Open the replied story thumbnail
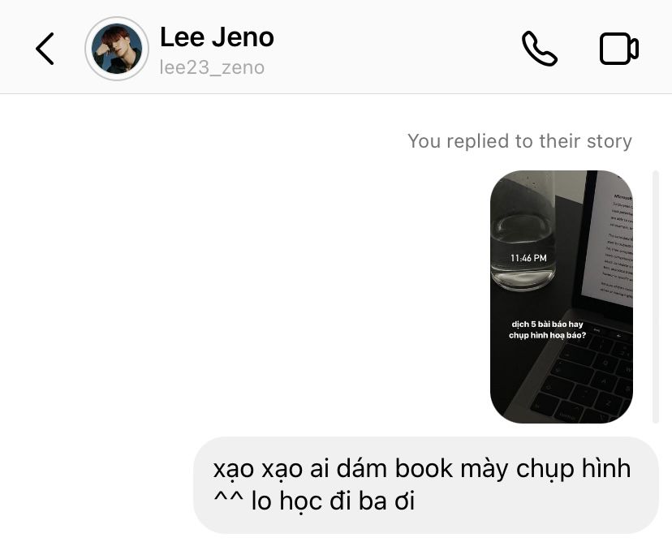This screenshot has height=542, width=672. 562,296
